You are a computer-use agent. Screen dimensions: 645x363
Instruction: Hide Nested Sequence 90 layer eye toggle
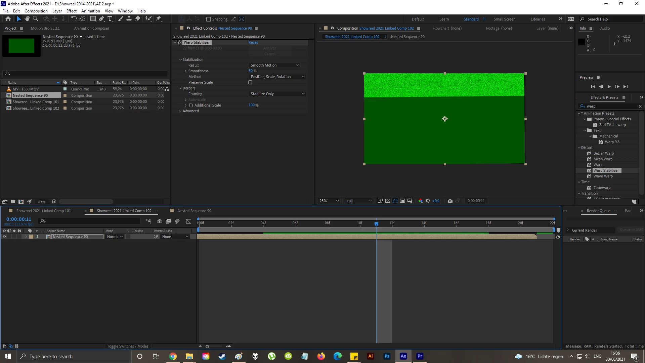4,237
